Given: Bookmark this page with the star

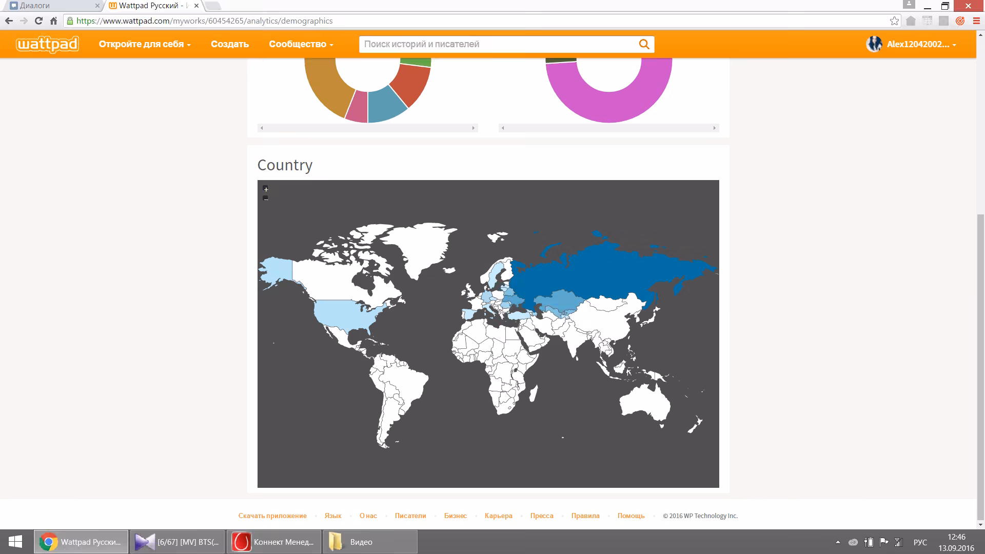Looking at the screenshot, I should click(894, 21).
